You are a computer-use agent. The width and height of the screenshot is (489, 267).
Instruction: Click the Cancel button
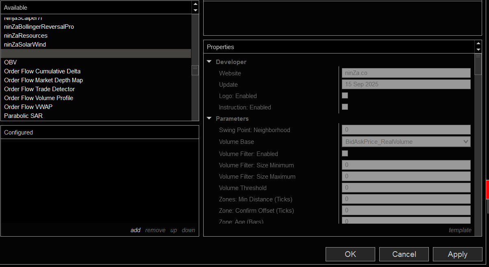click(x=404, y=254)
